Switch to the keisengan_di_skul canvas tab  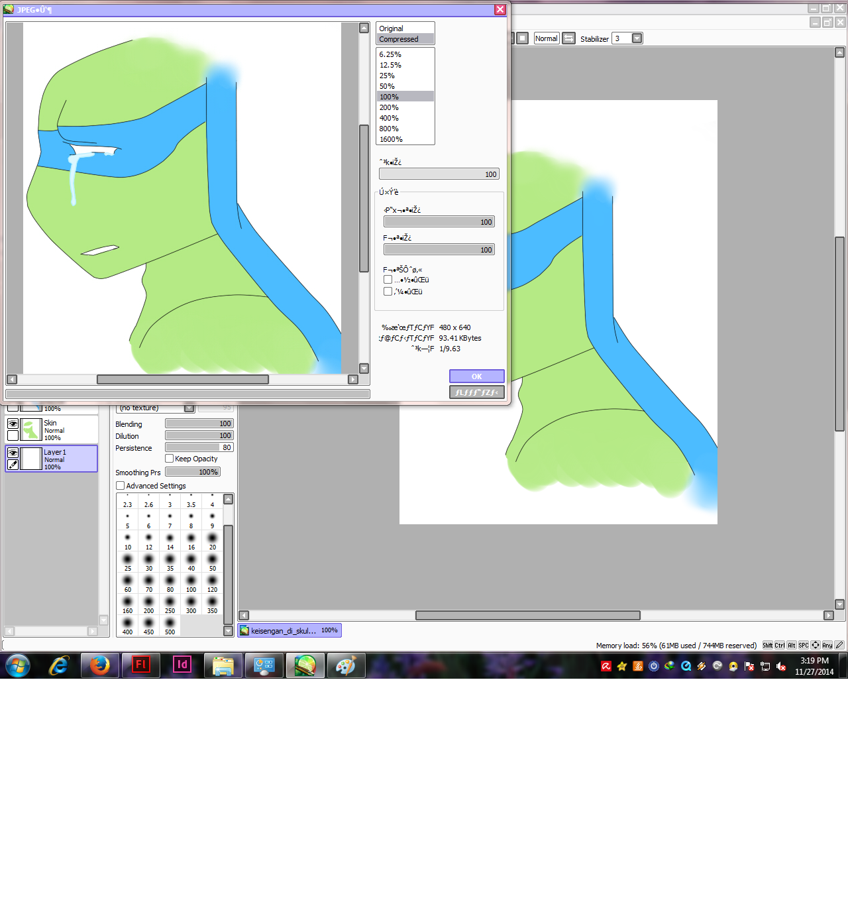point(290,630)
